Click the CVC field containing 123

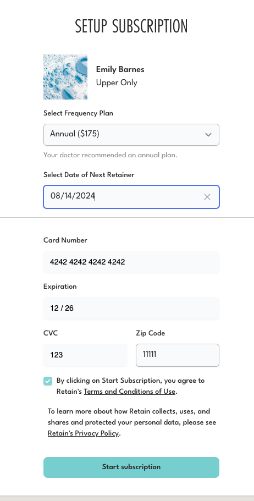85,355
